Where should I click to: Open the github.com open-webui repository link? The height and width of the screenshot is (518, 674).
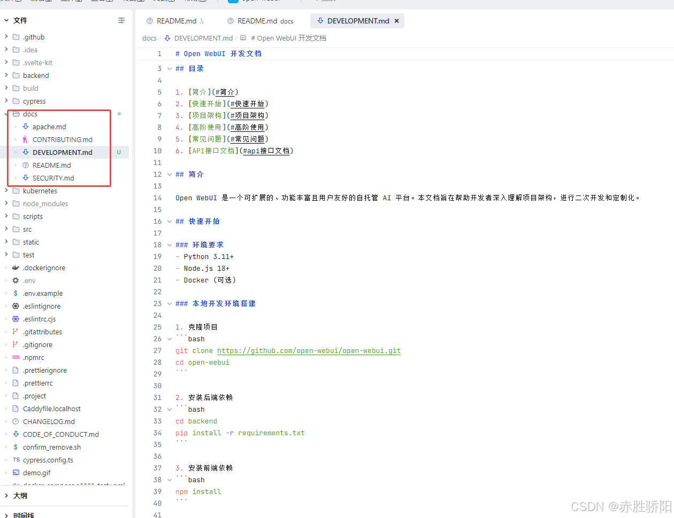[309, 351]
